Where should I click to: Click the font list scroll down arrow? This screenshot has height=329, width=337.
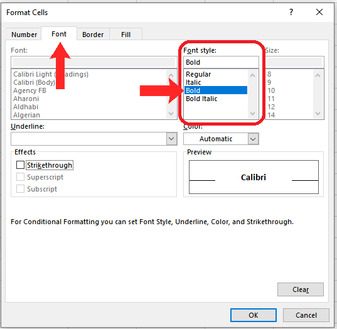[x=171, y=113]
